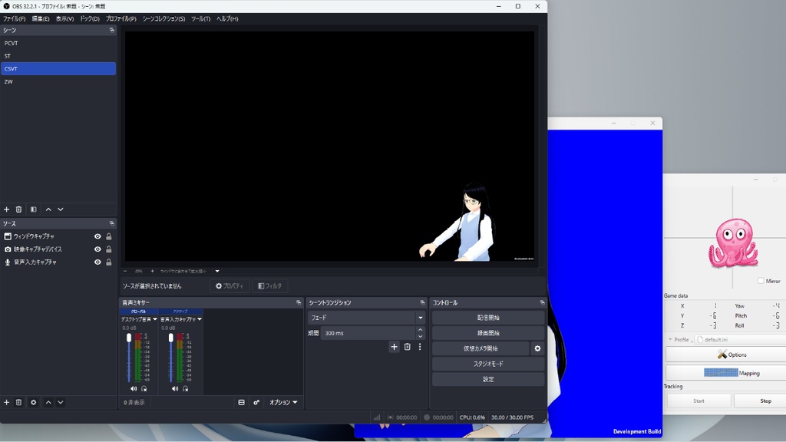Open scene filters icon in scenes toolbar
Viewport: 786px width, 442px height.
point(34,209)
